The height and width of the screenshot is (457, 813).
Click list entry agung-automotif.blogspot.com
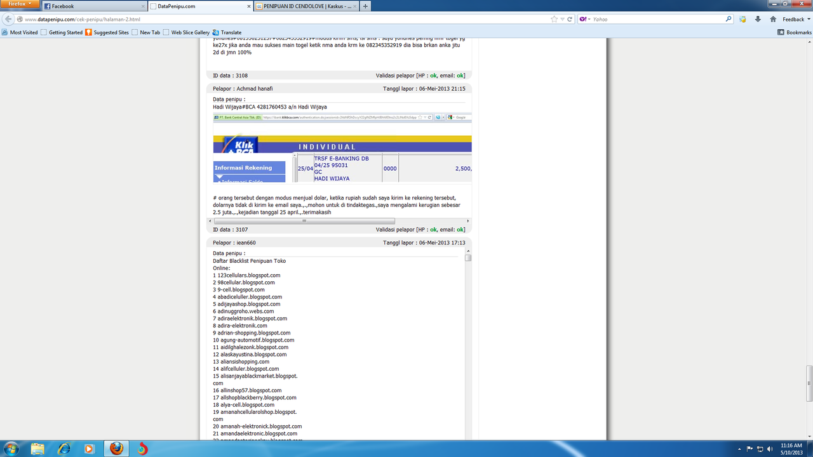(258, 340)
